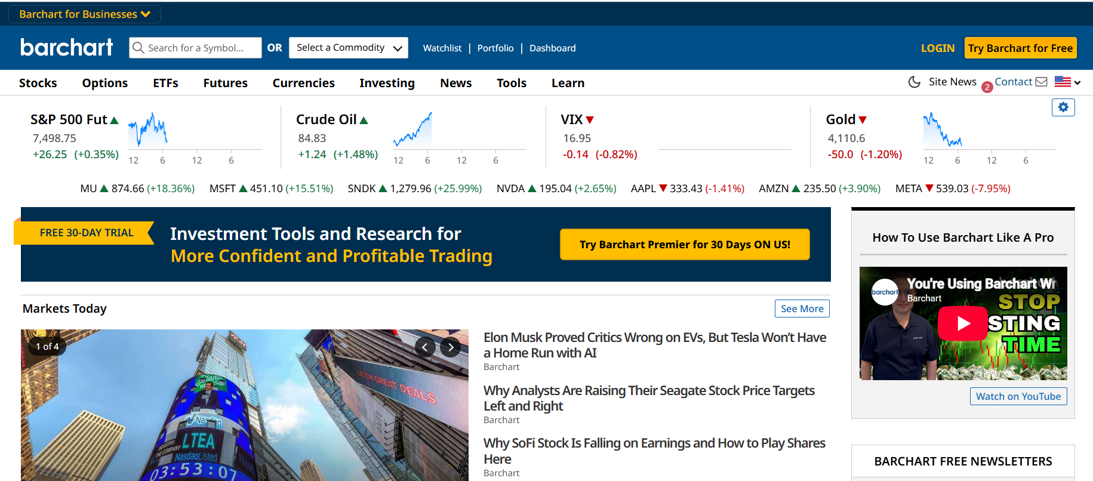
Task: Click the Contact envelope icon
Action: click(1041, 82)
